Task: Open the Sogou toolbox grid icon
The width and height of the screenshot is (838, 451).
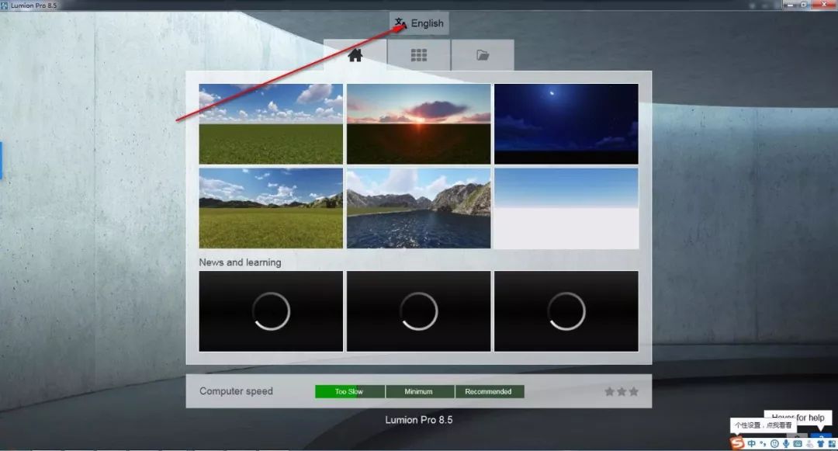Action: (832, 443)
